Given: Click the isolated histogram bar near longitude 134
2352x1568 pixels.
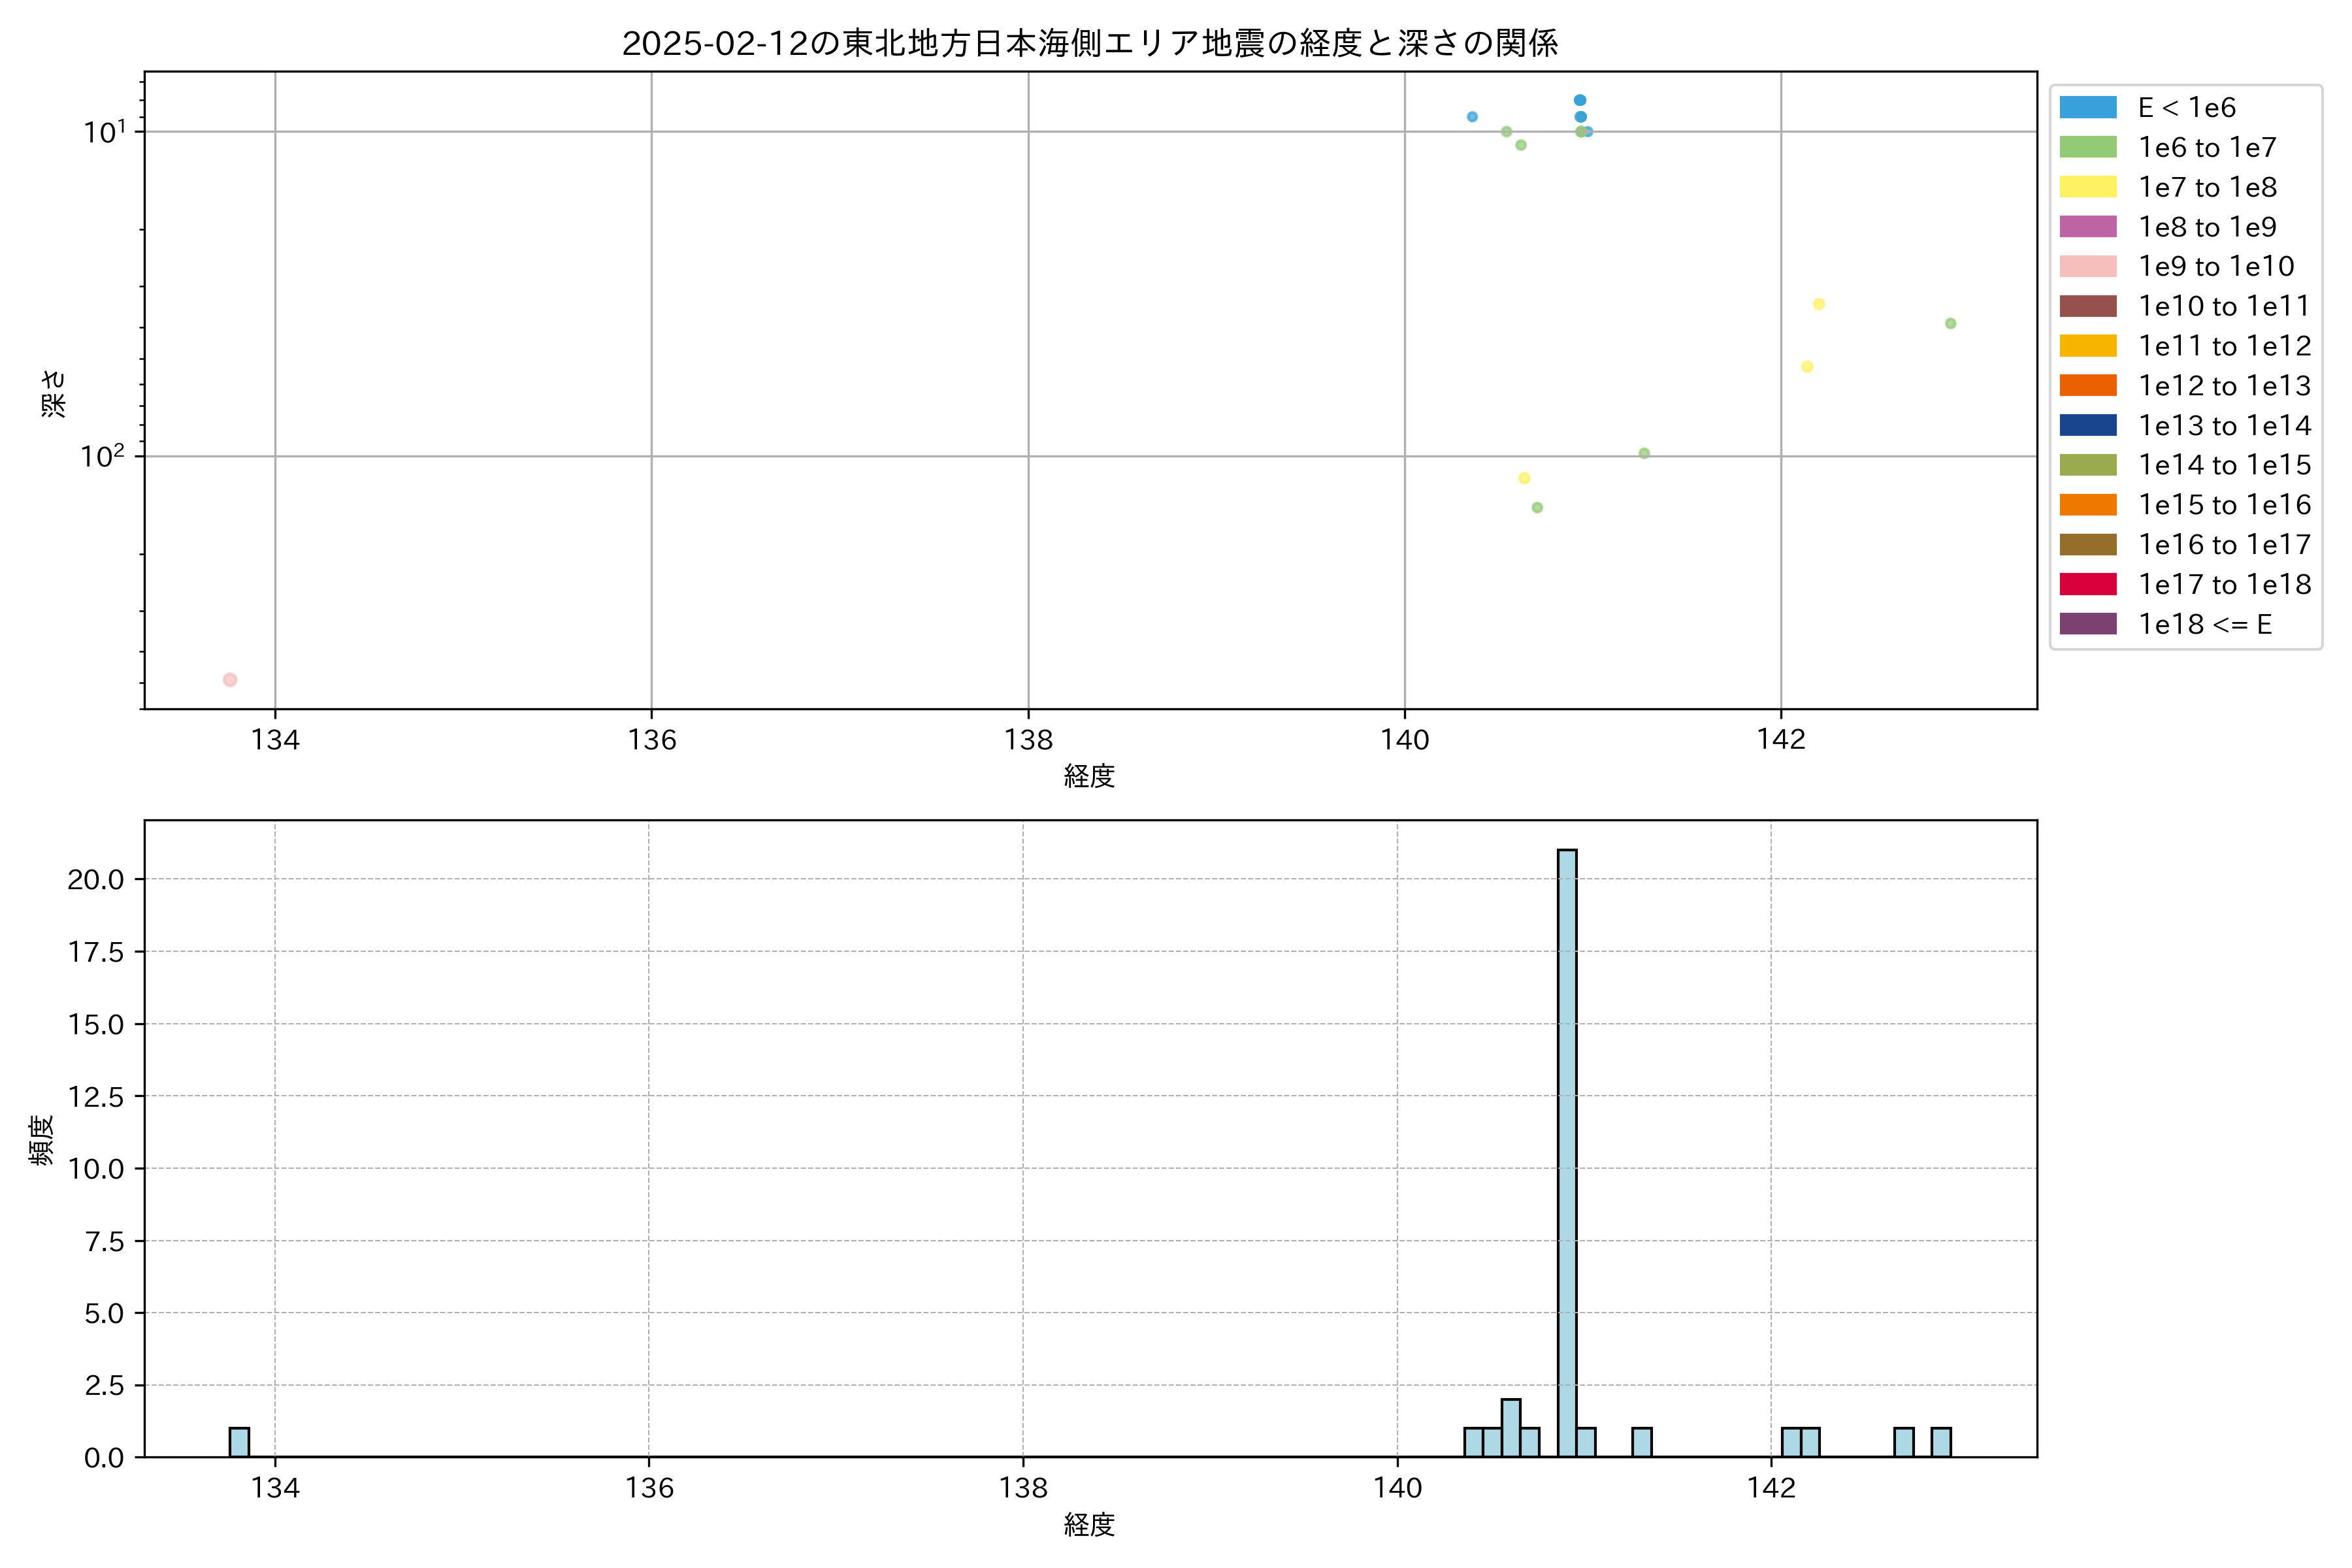Looking at the screenshot, I should [239, 1442].
